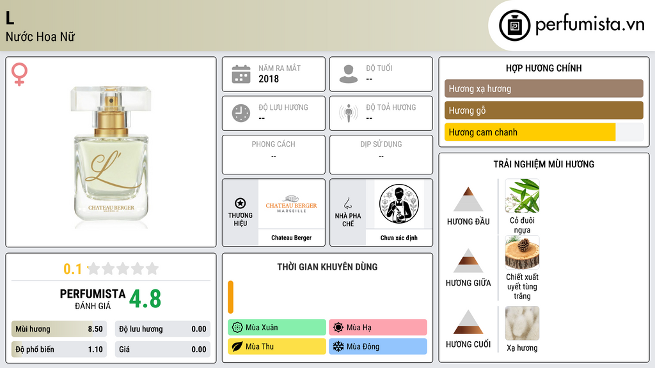Click the nose icon for Nhà pha chế

point(347,204)
